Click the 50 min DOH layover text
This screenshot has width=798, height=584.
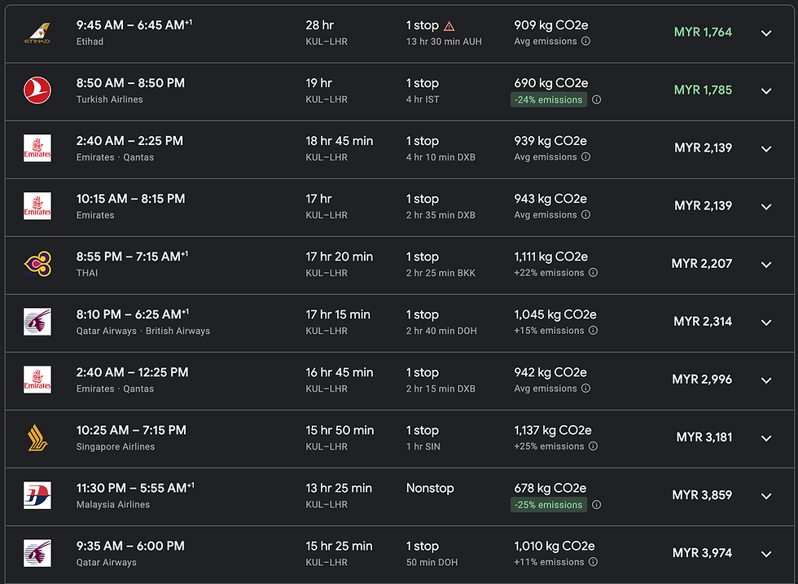[432, 563]
